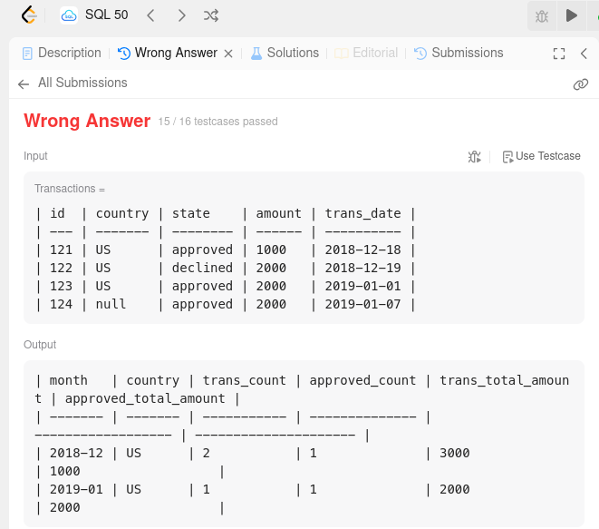Switch to the Submissions tab
This screenshot has width=599, height=529.
pos(459,53)
